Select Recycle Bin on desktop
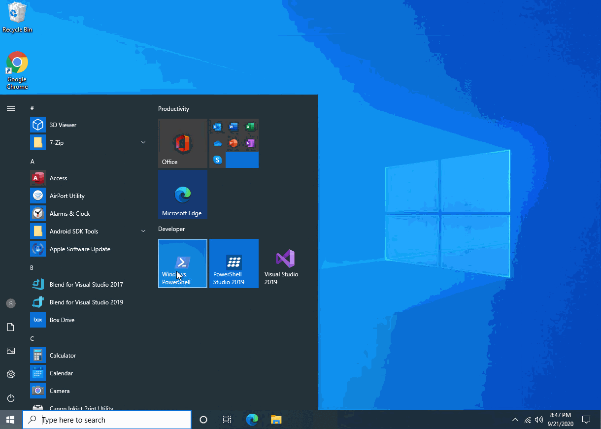 17,18
